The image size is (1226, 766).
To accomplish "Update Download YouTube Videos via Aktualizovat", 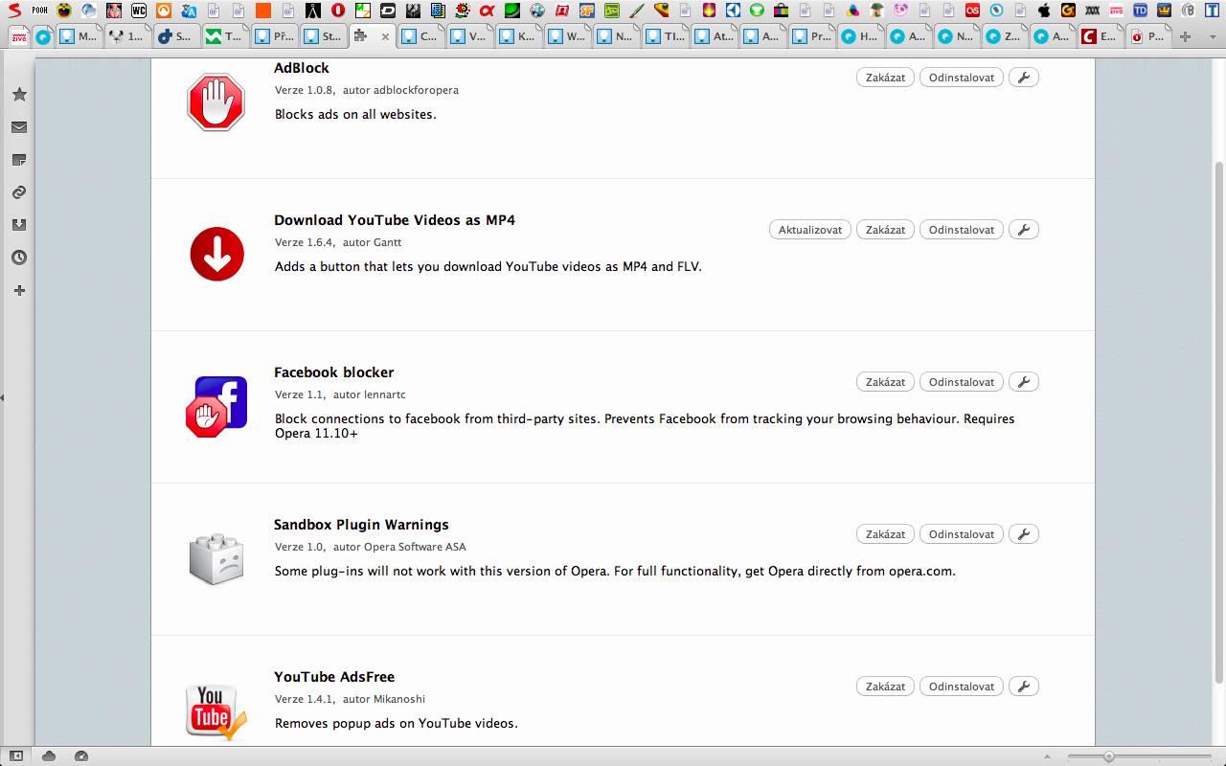I will 809,230.
